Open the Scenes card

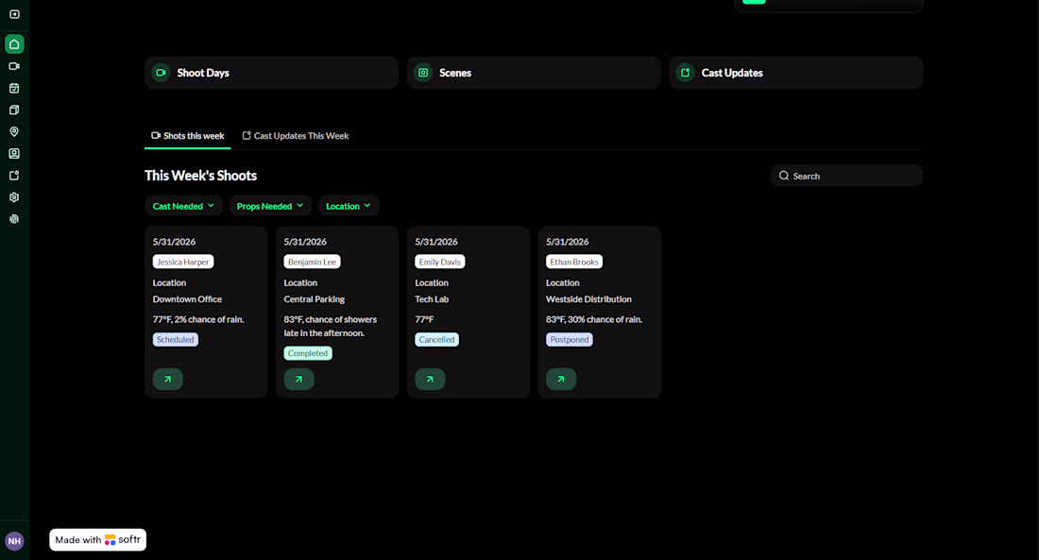534,73
